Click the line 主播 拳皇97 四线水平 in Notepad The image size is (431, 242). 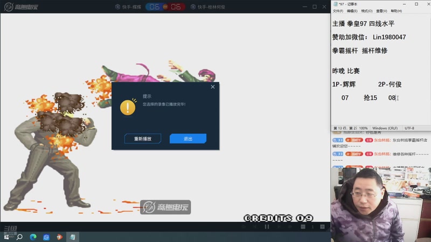[x=363, y=24]
